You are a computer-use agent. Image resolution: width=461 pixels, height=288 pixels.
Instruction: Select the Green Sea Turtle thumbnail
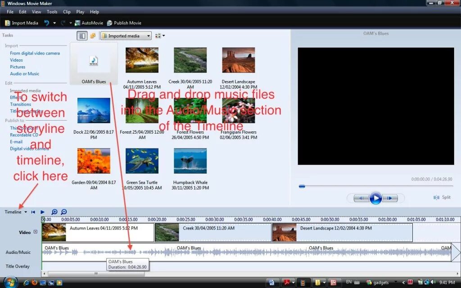point(142,161)
